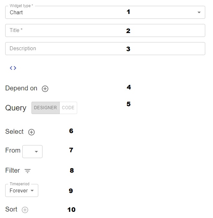Click the Timeperiod field label
The width and height of the screenshot is (213, 218).
(19, 184)
